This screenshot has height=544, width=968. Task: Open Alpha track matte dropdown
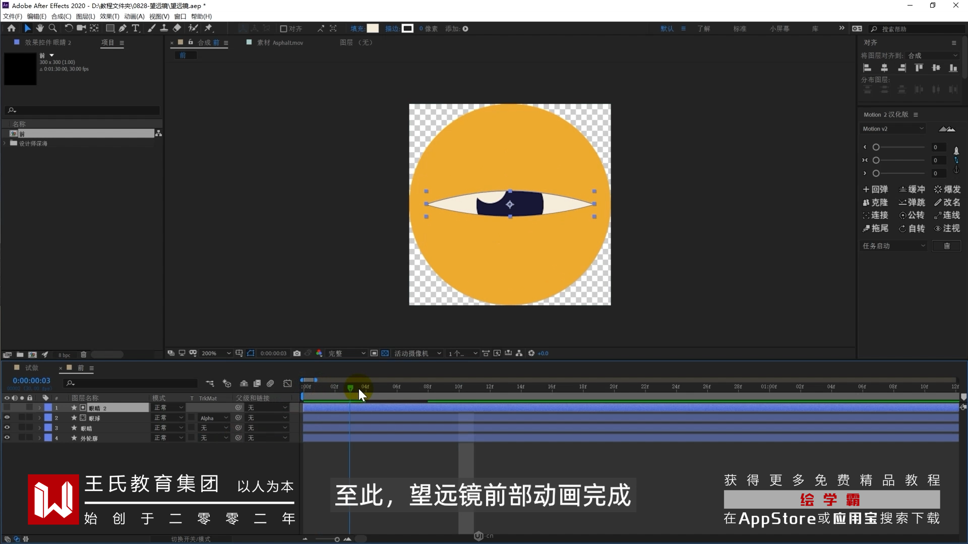click(214, 418)
